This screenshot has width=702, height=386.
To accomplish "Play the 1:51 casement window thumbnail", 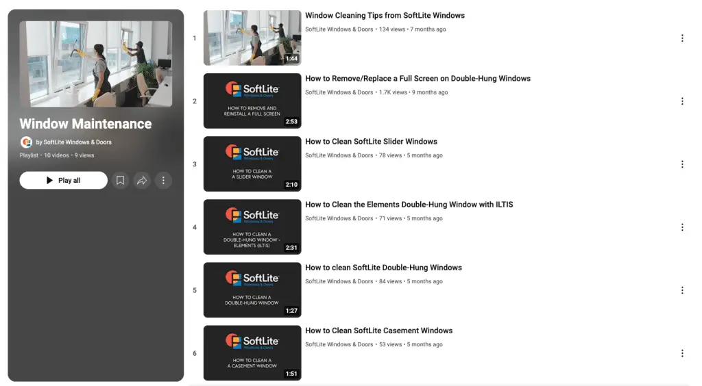I will tap(252, 353).
